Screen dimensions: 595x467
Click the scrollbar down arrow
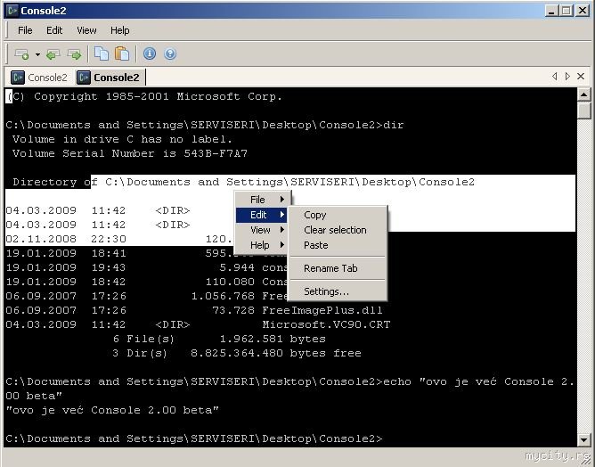click(x=583, y=439)
